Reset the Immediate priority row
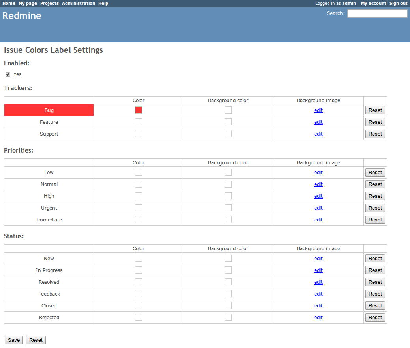 [x=375, y=220]
